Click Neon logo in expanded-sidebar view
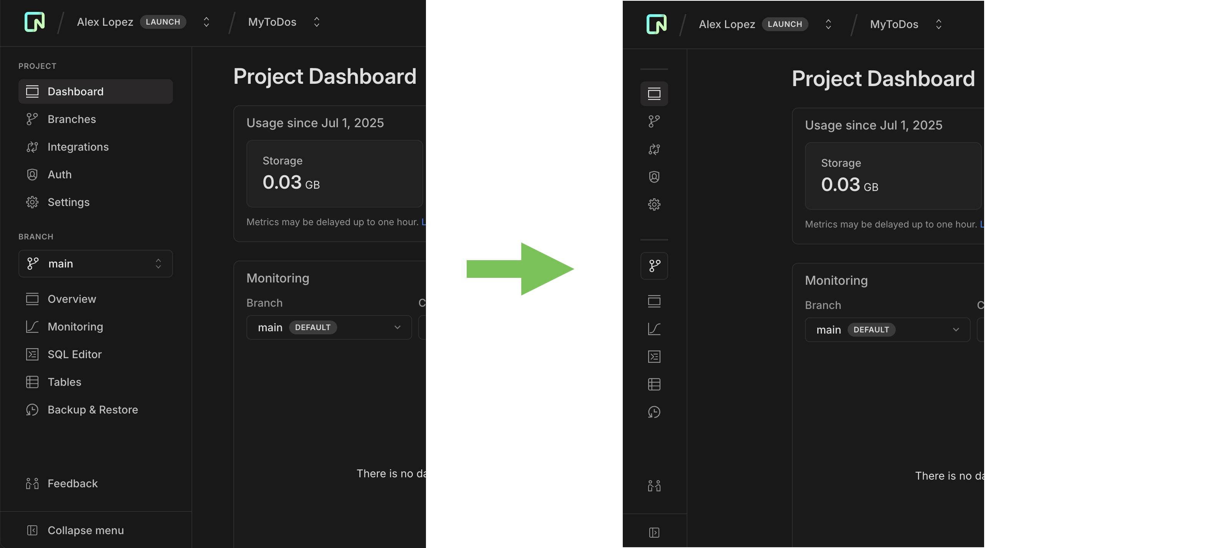1224x548 pixels. (35, 22)
